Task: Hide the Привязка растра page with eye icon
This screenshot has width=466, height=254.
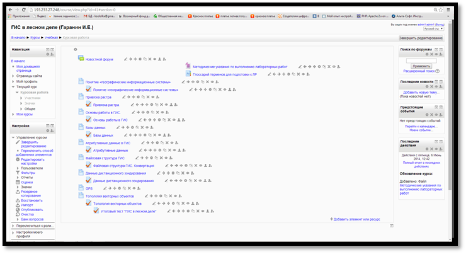Action: (153, 97)
